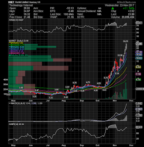Click the High value 24.07

point(27,11)
